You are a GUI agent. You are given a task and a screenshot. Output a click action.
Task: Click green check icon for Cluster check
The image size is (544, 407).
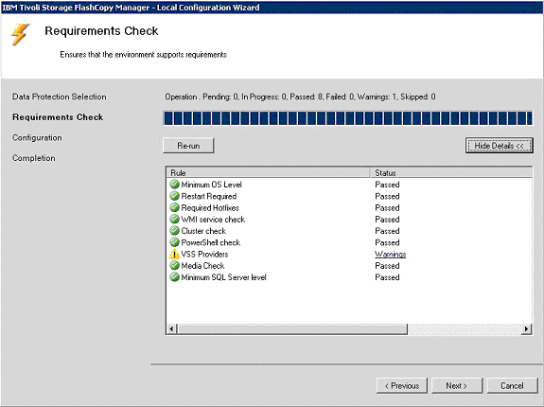click(x=174, y=231)
